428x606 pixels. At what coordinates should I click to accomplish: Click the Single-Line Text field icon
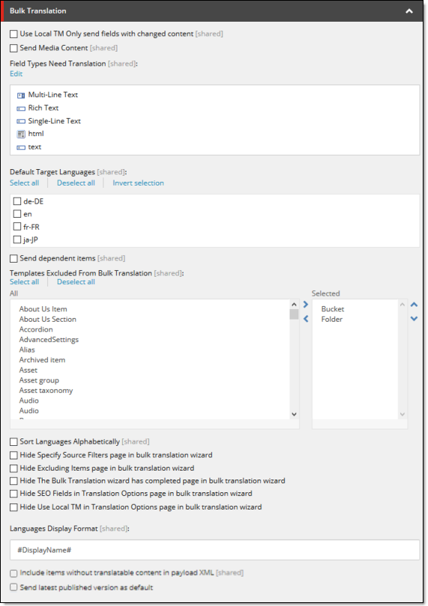tap(21, 121)
